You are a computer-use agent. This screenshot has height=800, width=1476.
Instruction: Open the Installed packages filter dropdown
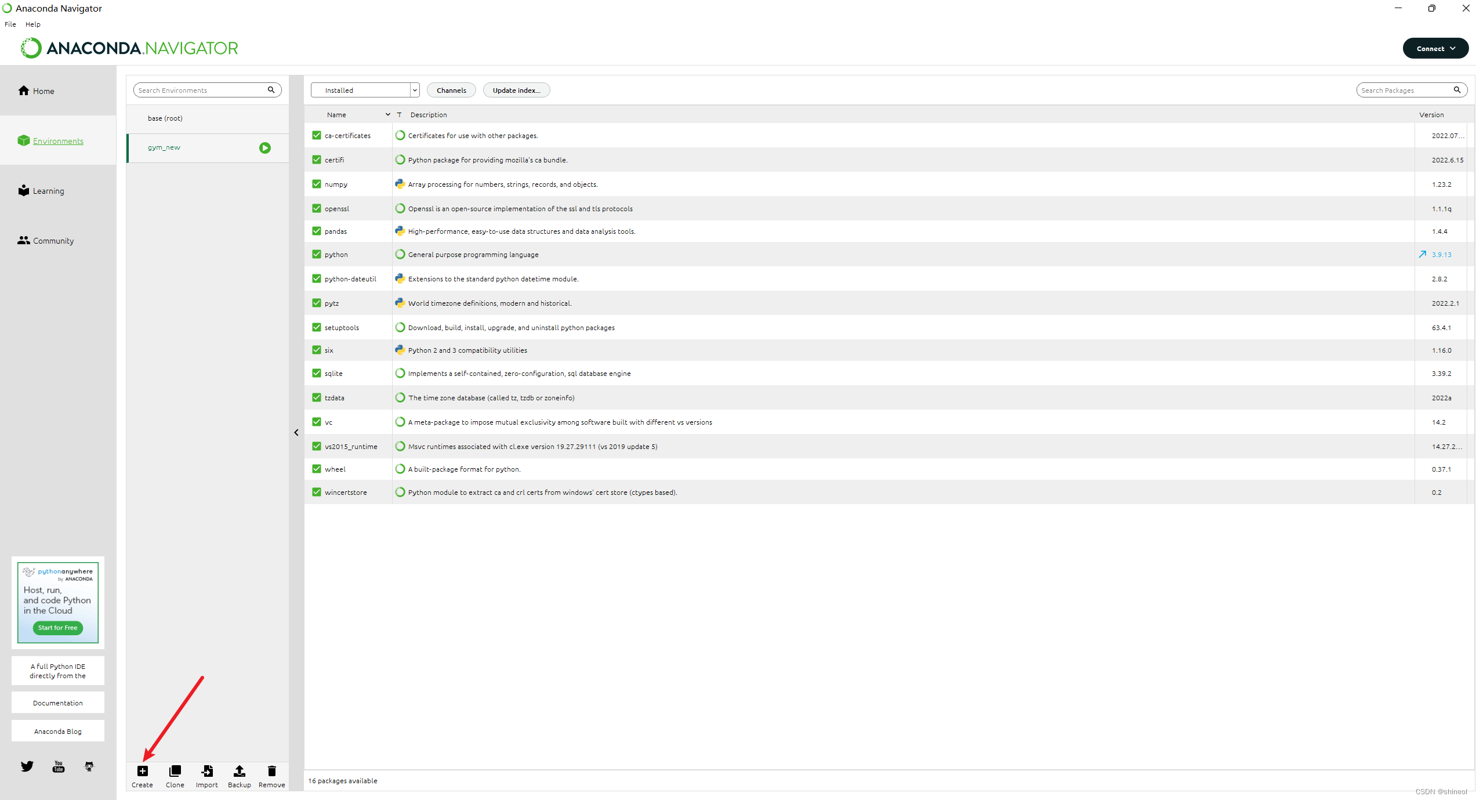coord(365,90)
